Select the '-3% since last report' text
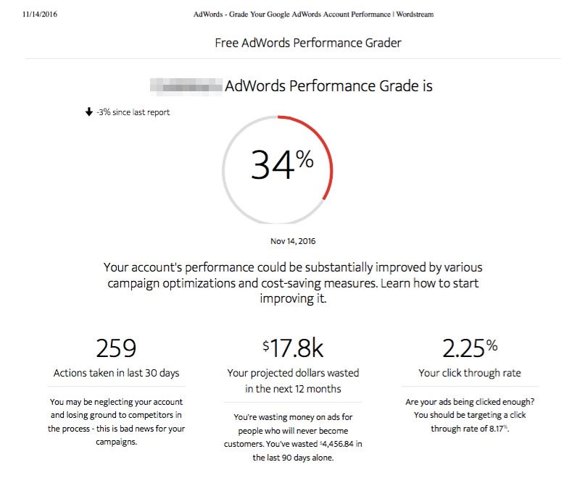The width and height of the screenshot is (588, 483). click(133, 112)
